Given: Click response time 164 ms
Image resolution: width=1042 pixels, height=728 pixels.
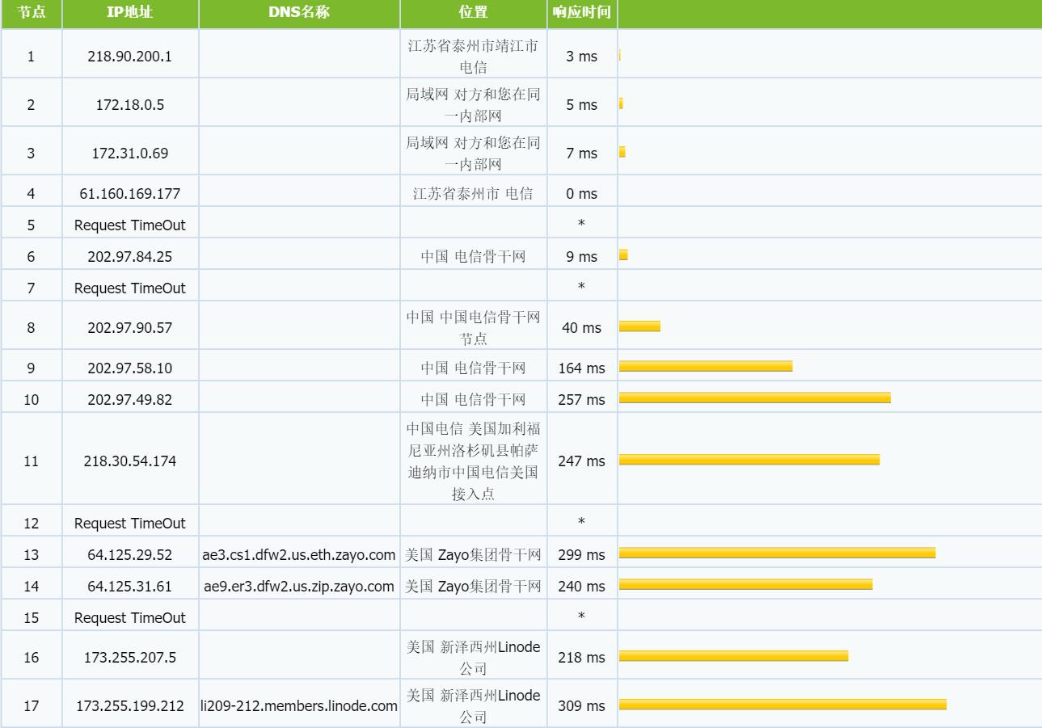Looking at the screenshot, I should pos(582,368).
